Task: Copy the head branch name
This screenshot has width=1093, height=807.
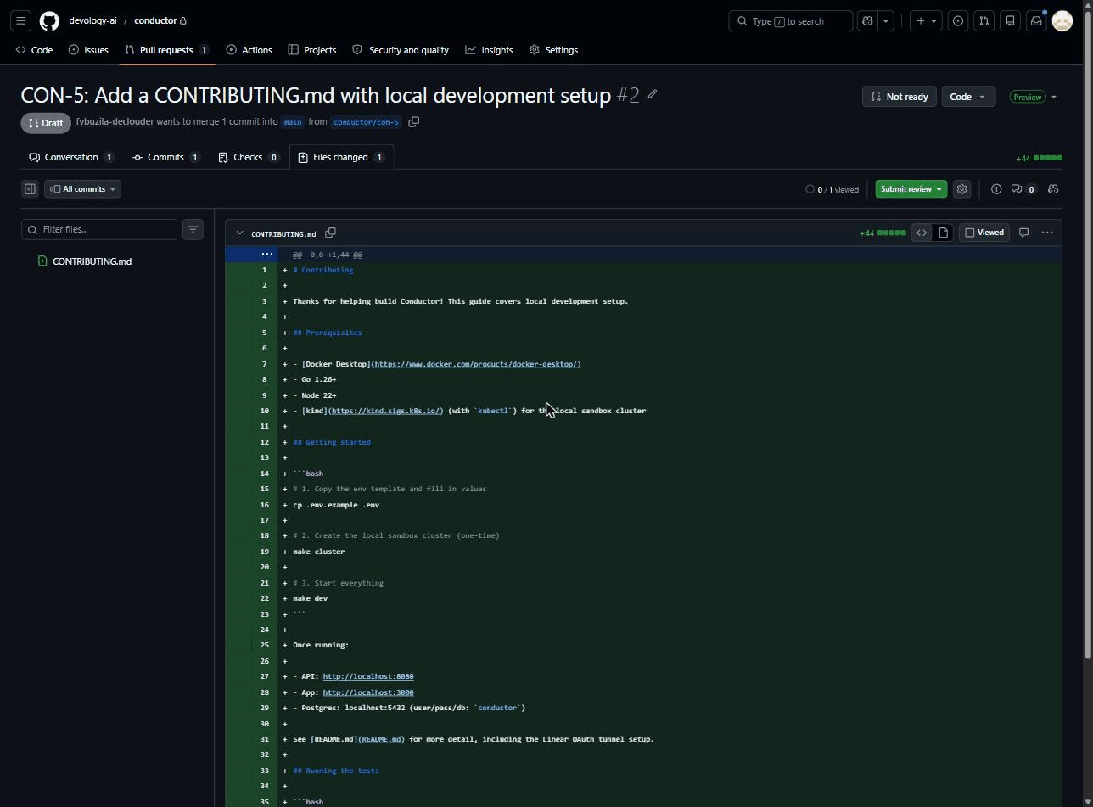Action: point(414,122)
